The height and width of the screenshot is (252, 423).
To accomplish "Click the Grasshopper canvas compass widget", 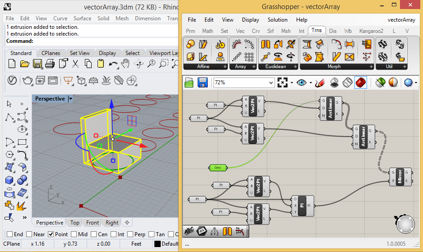I will (404, 224).
